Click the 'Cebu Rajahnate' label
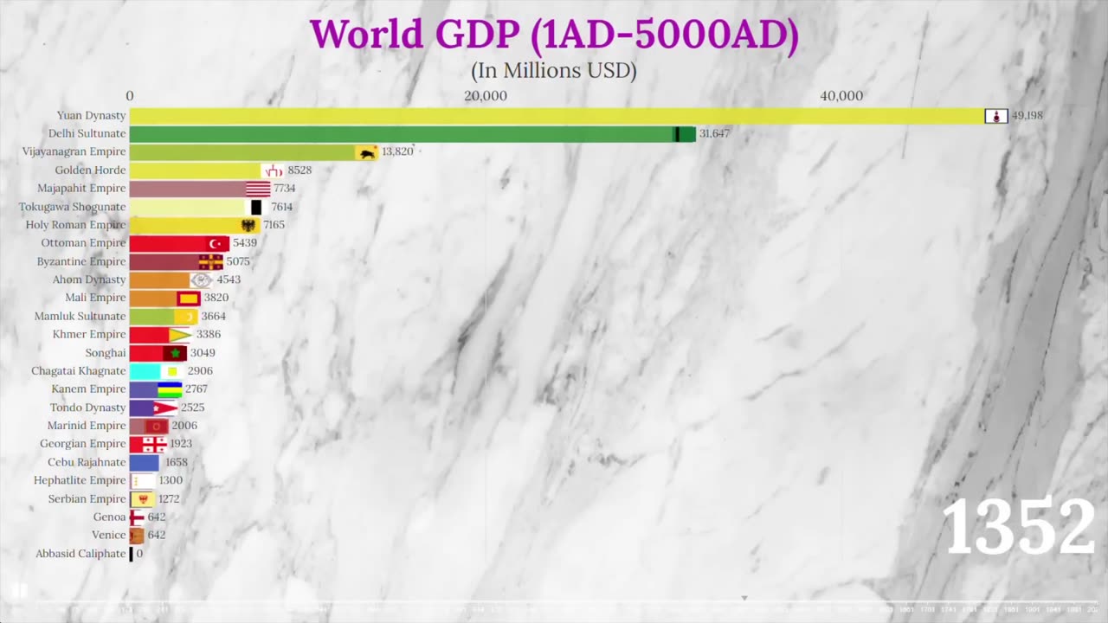 point(87,463)
